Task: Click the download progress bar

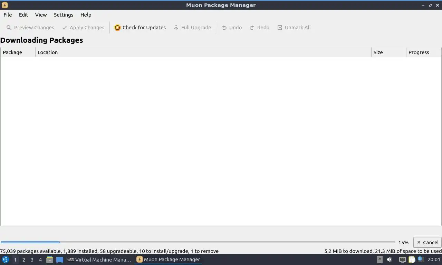Action: 198,242
